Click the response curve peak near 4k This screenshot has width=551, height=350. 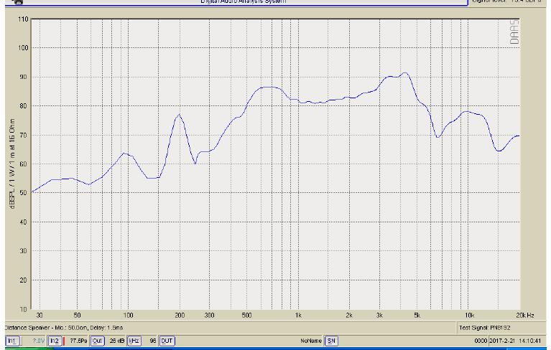coord(405,73)
